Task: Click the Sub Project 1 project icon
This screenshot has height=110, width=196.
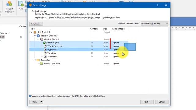Action: (35, 32)
